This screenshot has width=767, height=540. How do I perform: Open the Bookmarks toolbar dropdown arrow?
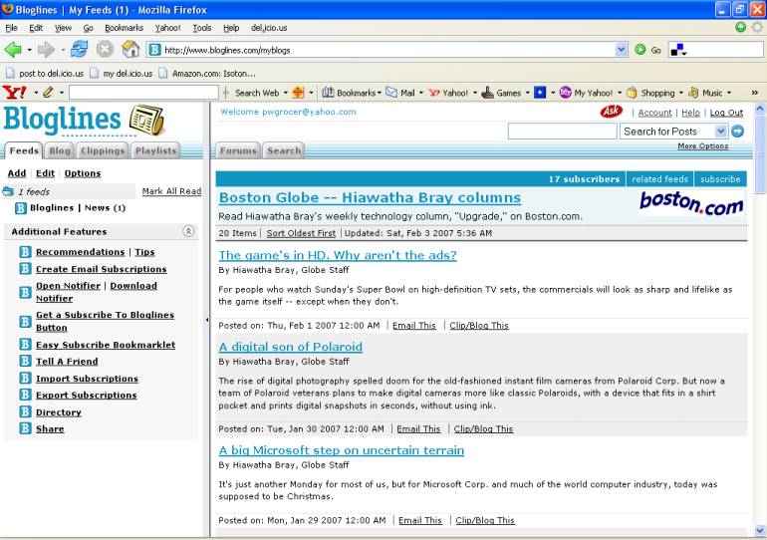380,92
